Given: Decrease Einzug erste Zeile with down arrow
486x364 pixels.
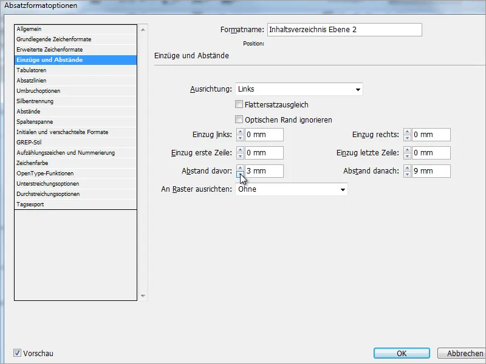Looking at the screenshot, I should click(x=240, y=156).
